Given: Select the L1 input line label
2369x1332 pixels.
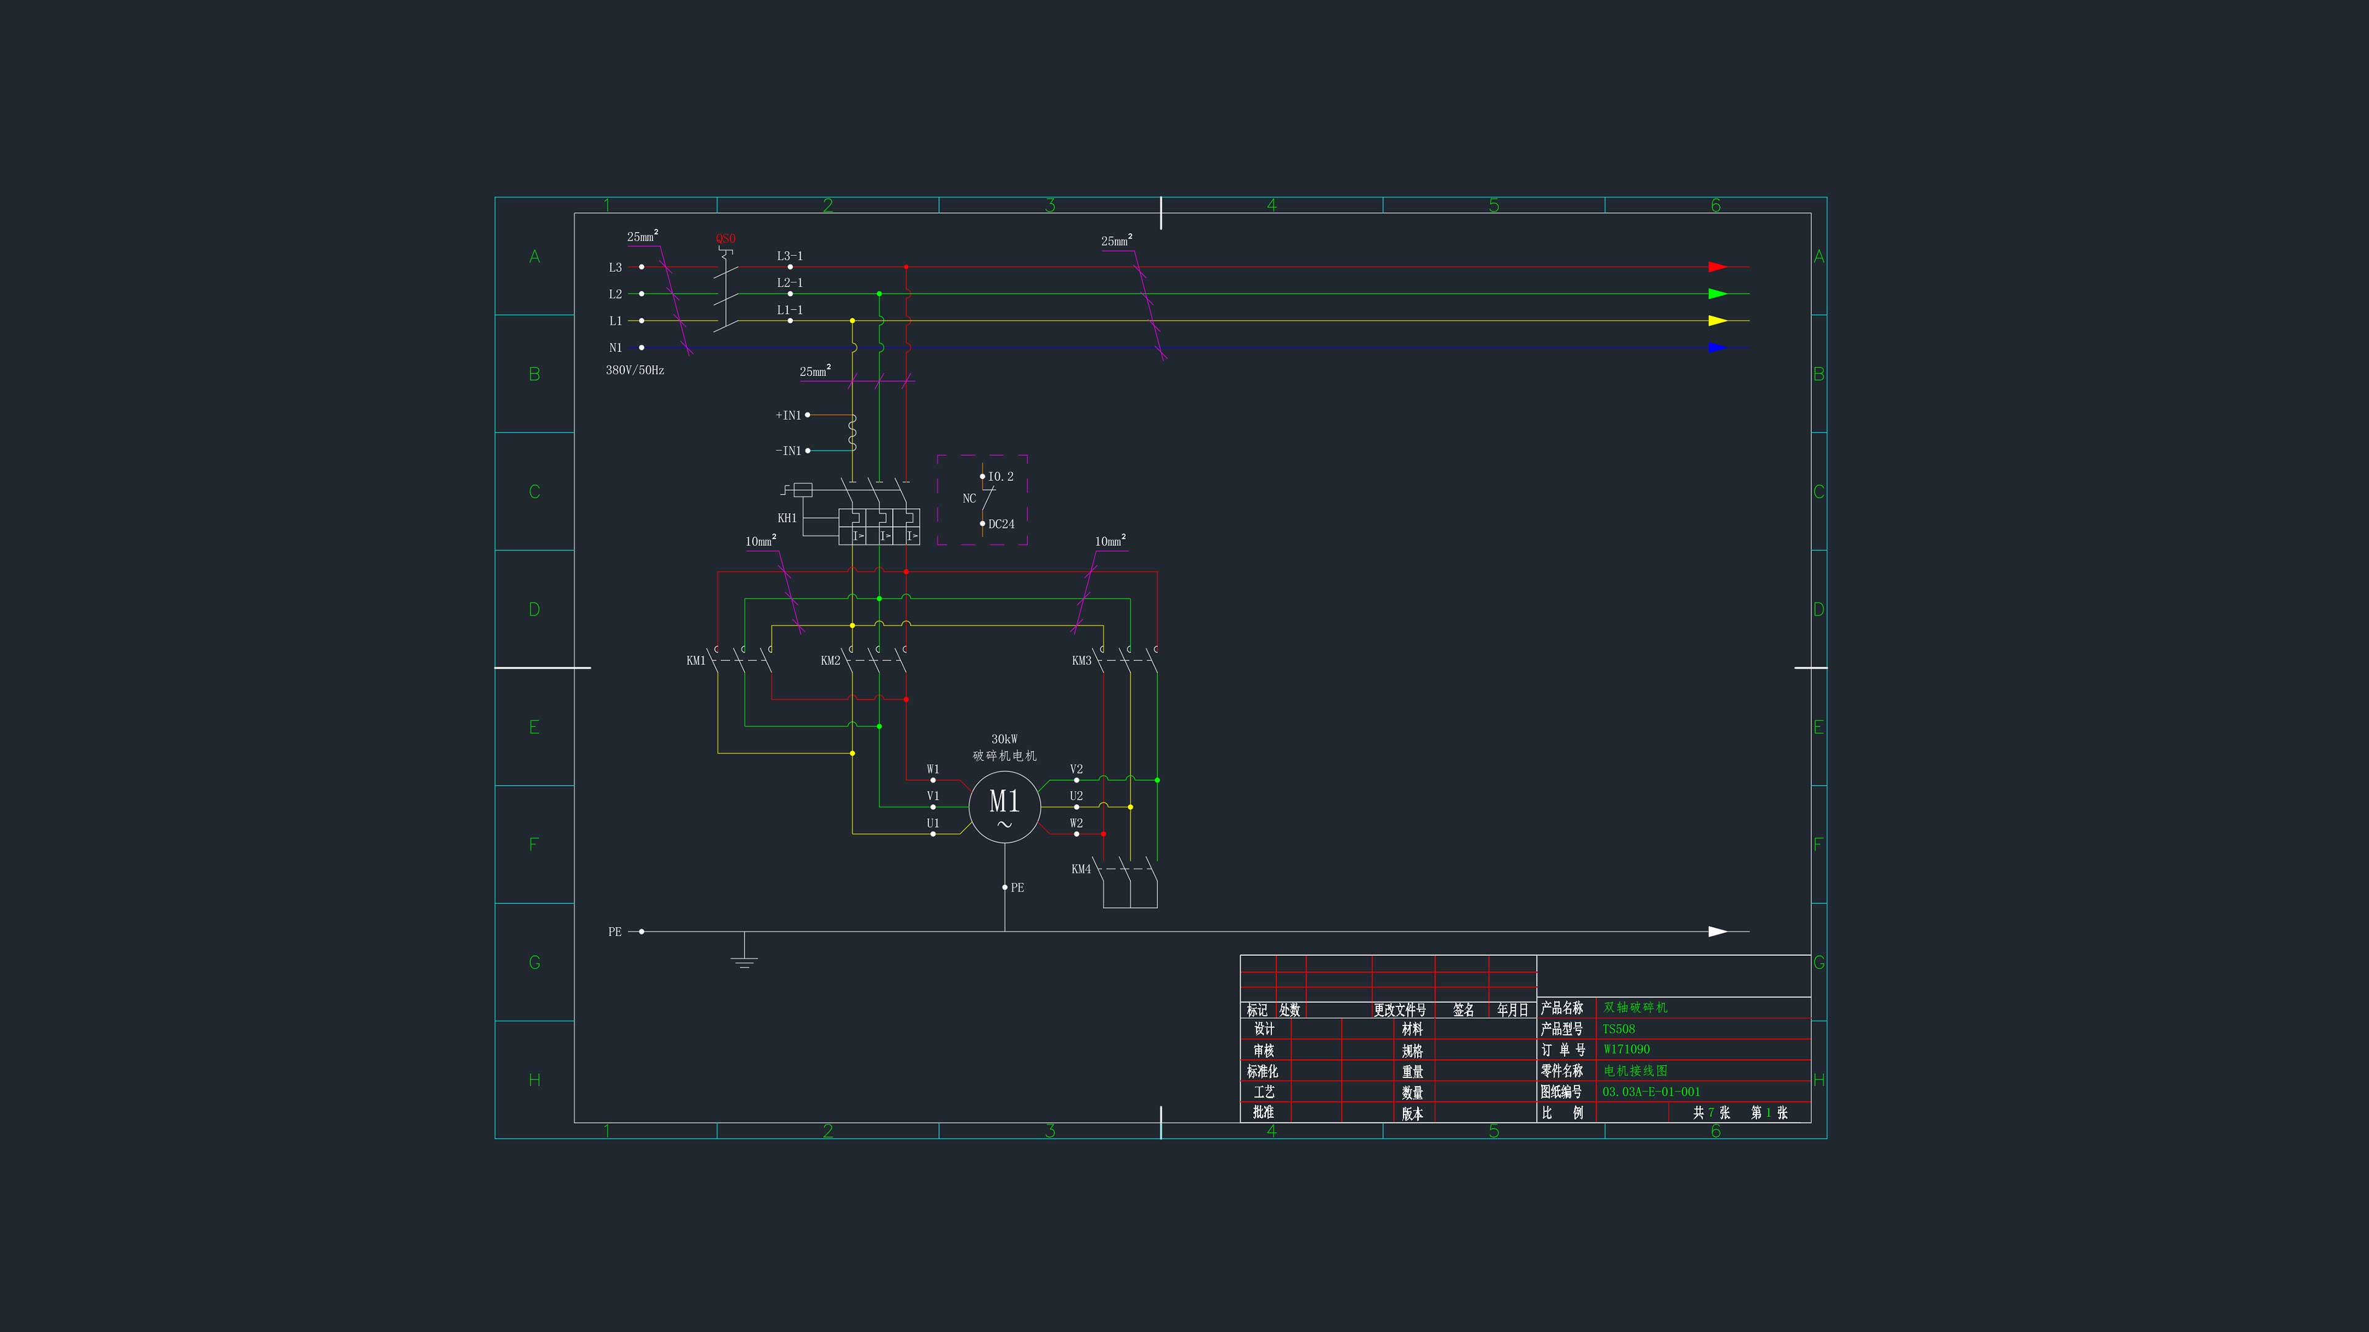Looking at the screenshot, I should 615,321.
